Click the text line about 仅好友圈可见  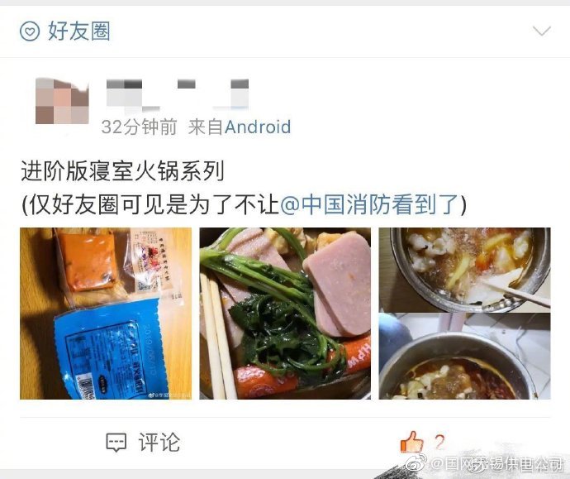(244, 204)
